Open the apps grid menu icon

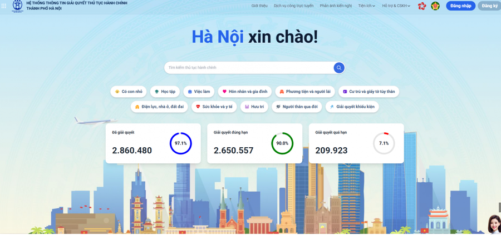[x=4, y=6]
